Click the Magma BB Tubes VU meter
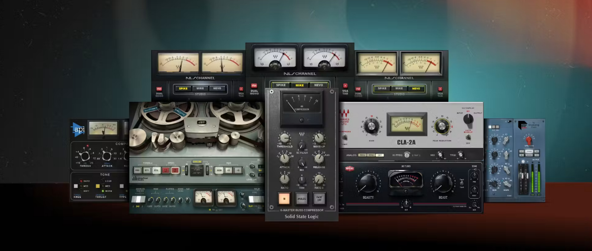 pos(406,179)
